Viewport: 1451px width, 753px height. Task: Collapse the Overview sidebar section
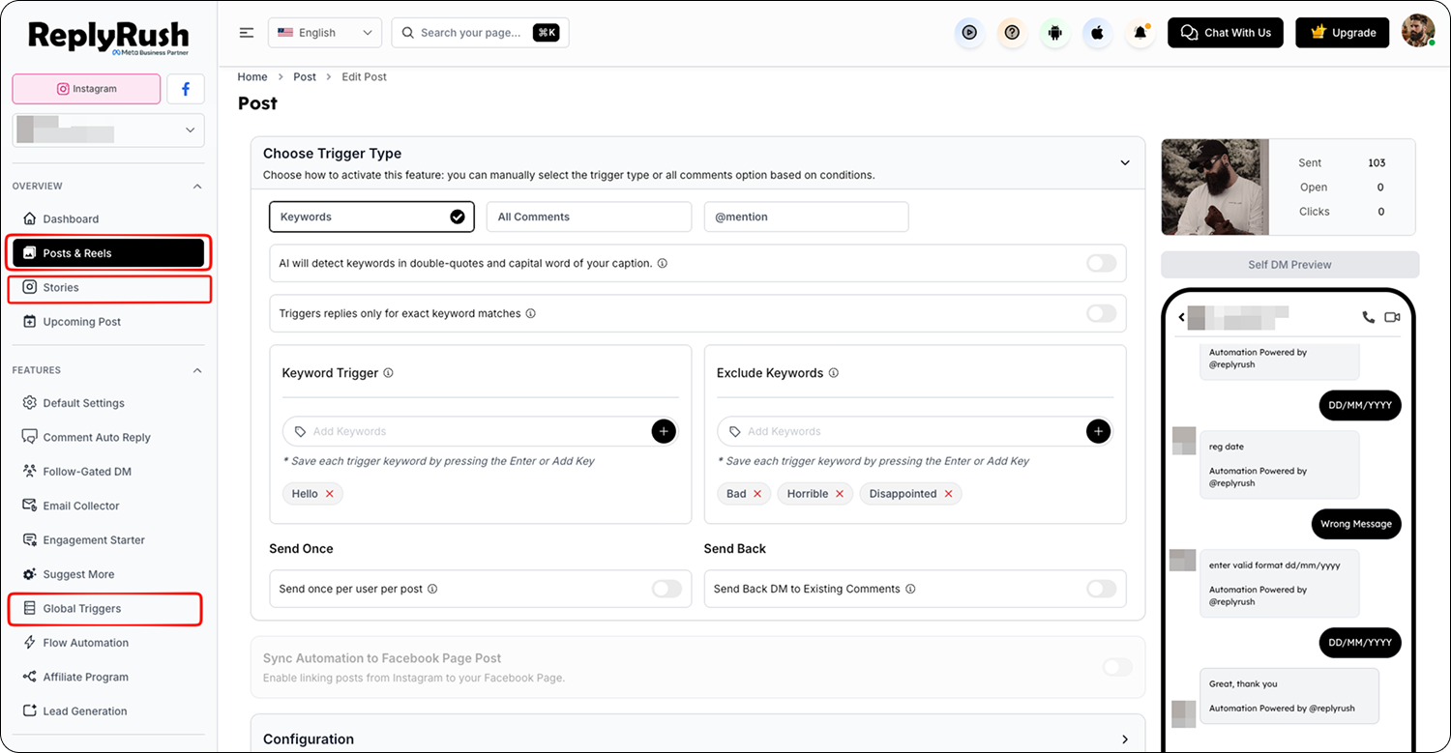pos(197,187)
